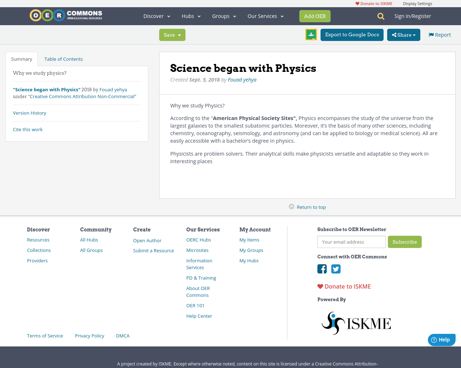This screenshot has width=461, height=368.
Task: Click the ISKME logo
Action: [356, 322]
